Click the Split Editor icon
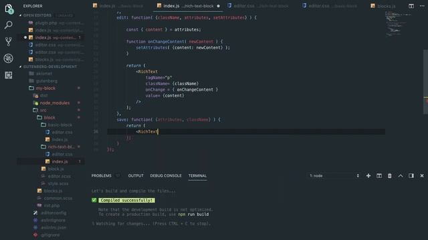The image size is (428, 240). (411, 6)
